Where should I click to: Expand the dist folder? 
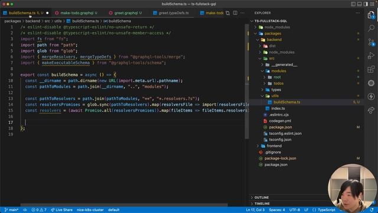272,46
